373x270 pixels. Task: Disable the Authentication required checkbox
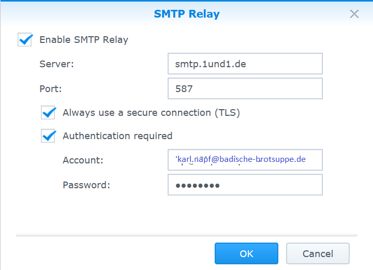pos(48,136)
